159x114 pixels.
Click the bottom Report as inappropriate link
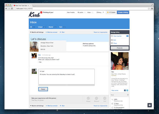pos(101,106)
